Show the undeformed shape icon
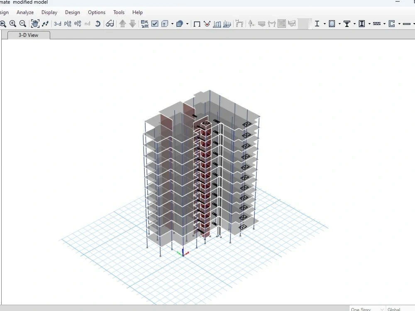Image resolution: width=415 pixels, height=311 pixels. [x=197, y=24]
